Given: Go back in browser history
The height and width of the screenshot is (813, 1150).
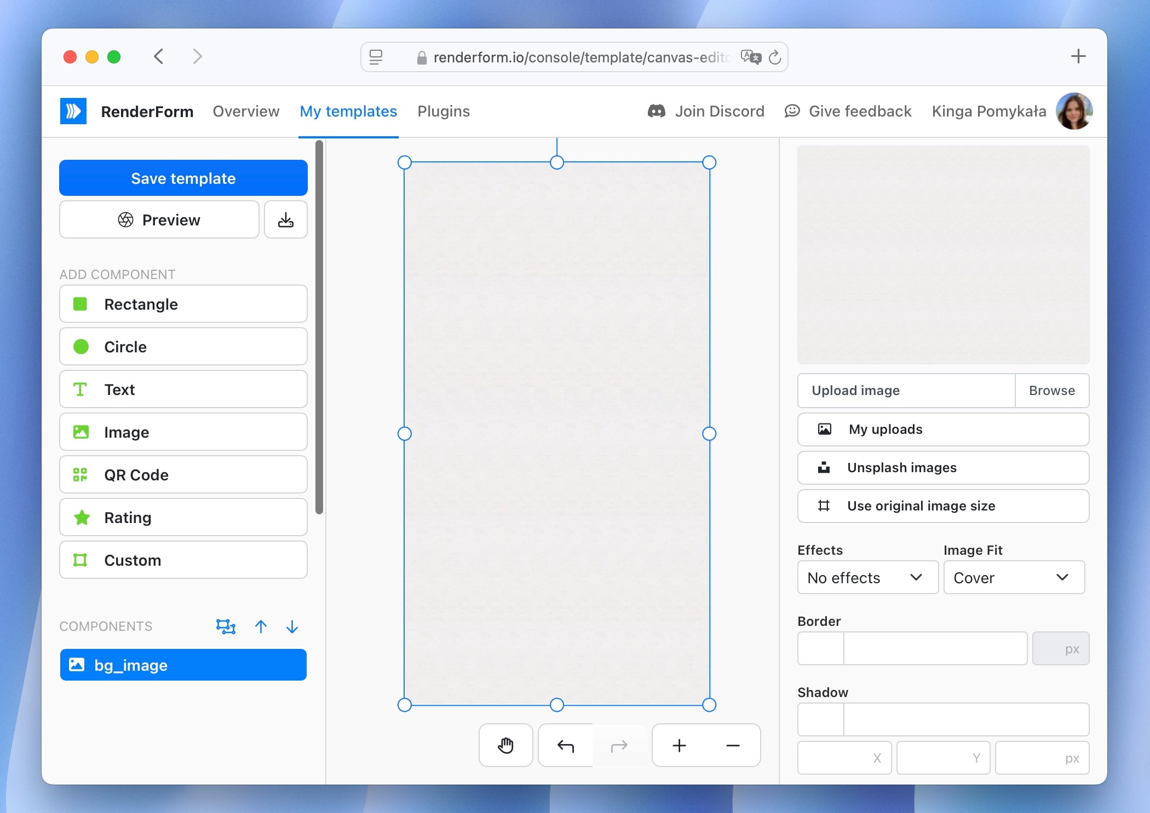Looking at the screenshot, I should click(159, 56).
